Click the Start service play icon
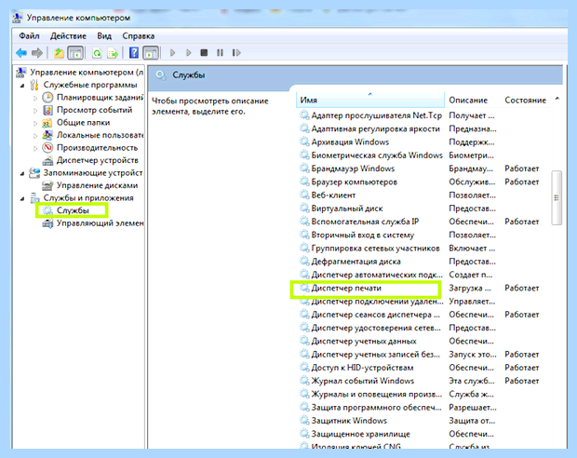577x458 pixels. 172,53
